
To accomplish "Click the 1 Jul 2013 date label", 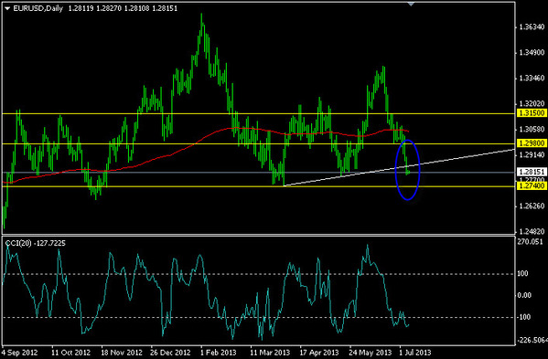I will 415,353.
